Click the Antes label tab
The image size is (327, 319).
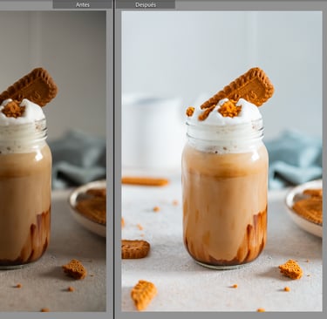tap(83, 4)
